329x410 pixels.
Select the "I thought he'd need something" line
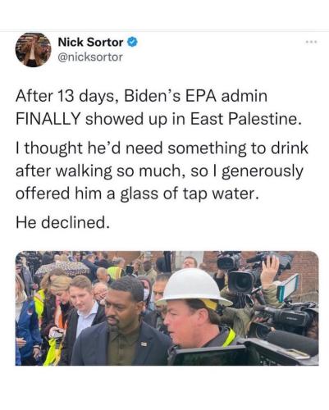(162, 148)
